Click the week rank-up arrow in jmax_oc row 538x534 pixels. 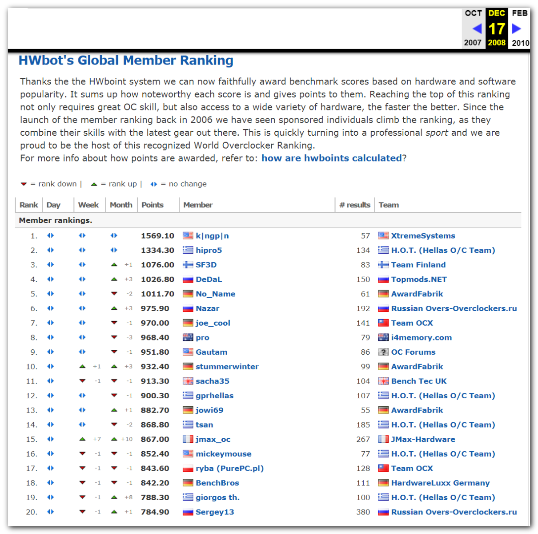82,439
